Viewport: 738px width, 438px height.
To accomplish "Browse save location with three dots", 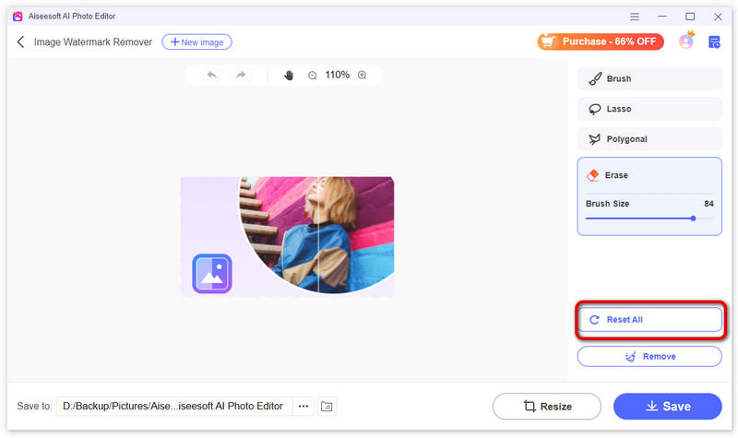I will pos(304,406).
